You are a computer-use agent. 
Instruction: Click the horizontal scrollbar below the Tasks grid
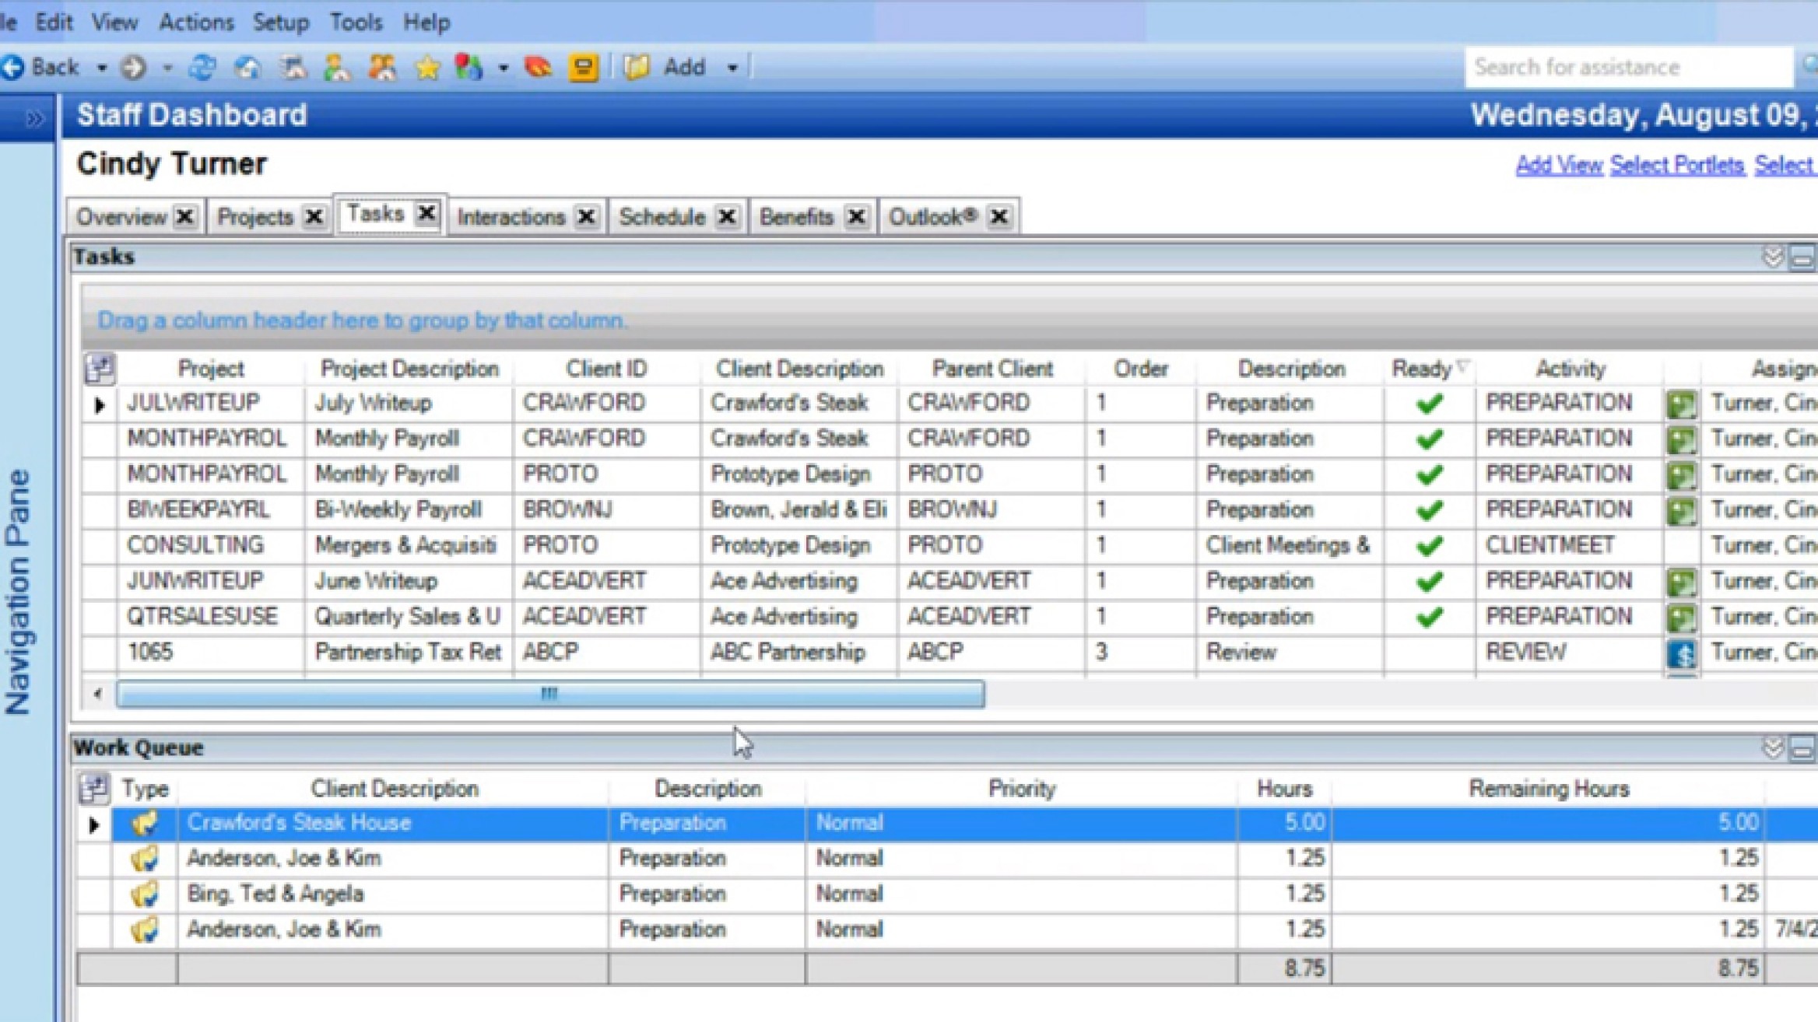click(551, 692)
